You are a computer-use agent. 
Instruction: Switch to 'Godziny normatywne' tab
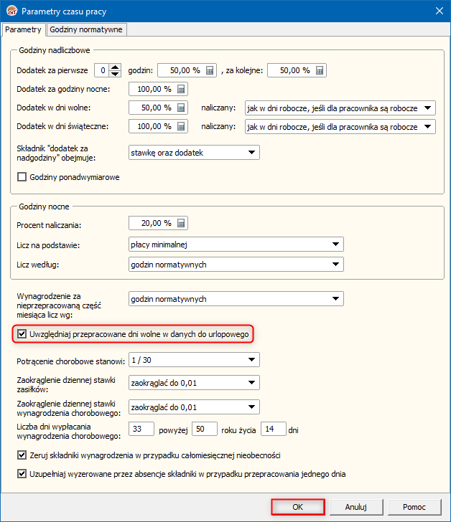coord(86,29)
